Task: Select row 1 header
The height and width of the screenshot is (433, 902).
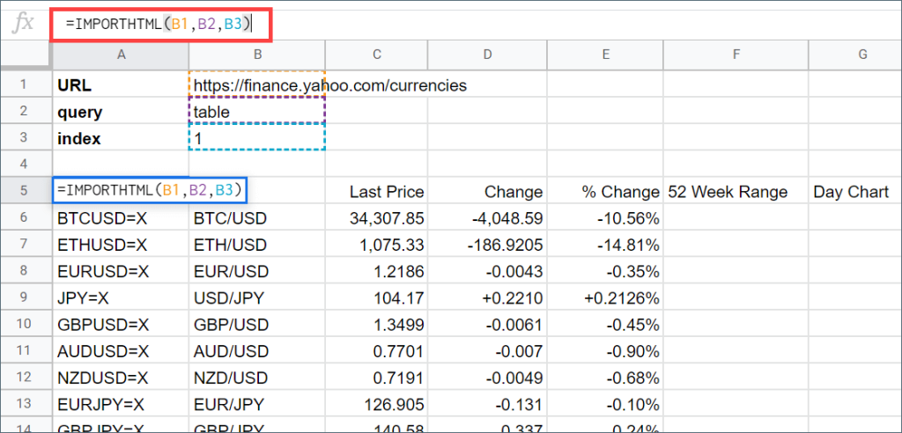Action: coord(26,85)
